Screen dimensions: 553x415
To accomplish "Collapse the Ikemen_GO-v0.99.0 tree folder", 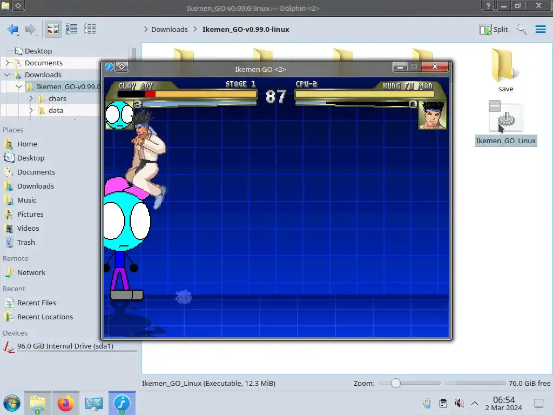I will point(19,86).
